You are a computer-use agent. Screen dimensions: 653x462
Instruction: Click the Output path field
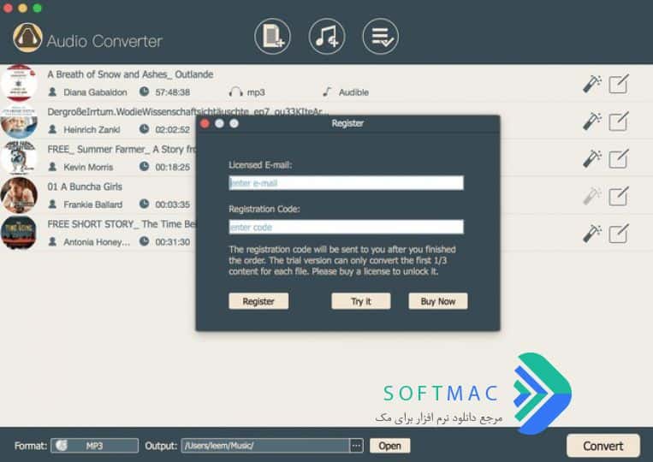tap(265, 446)
